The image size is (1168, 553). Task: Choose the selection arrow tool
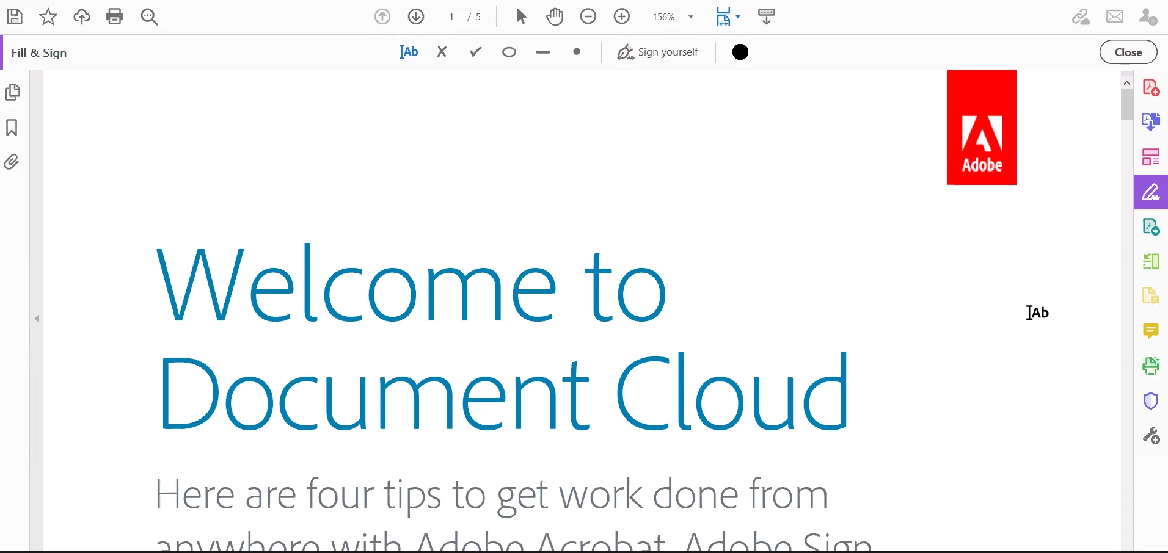(x=521, y=16)
